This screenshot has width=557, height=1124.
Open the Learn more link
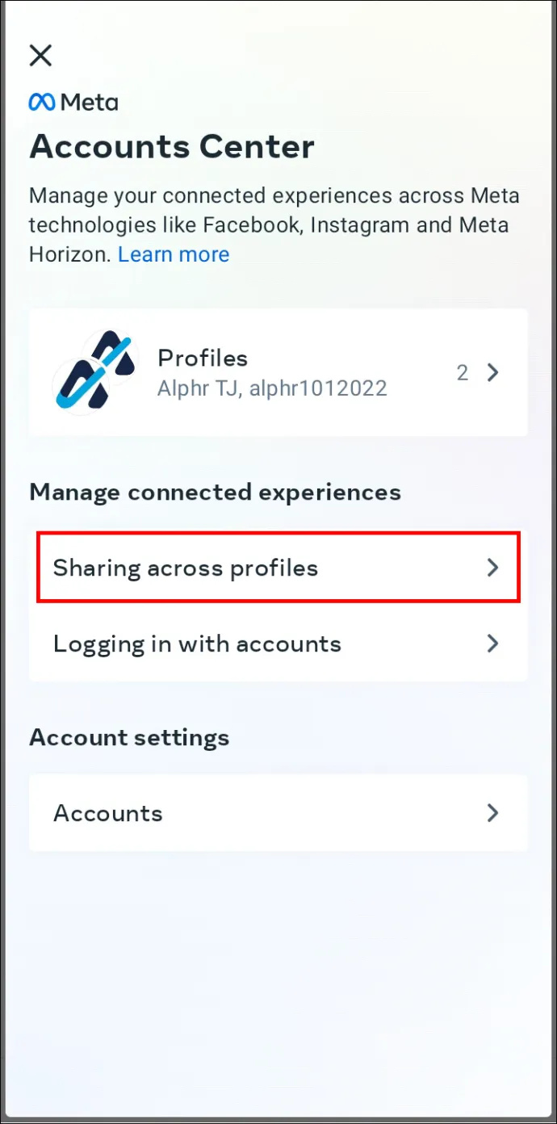[174, 254]
